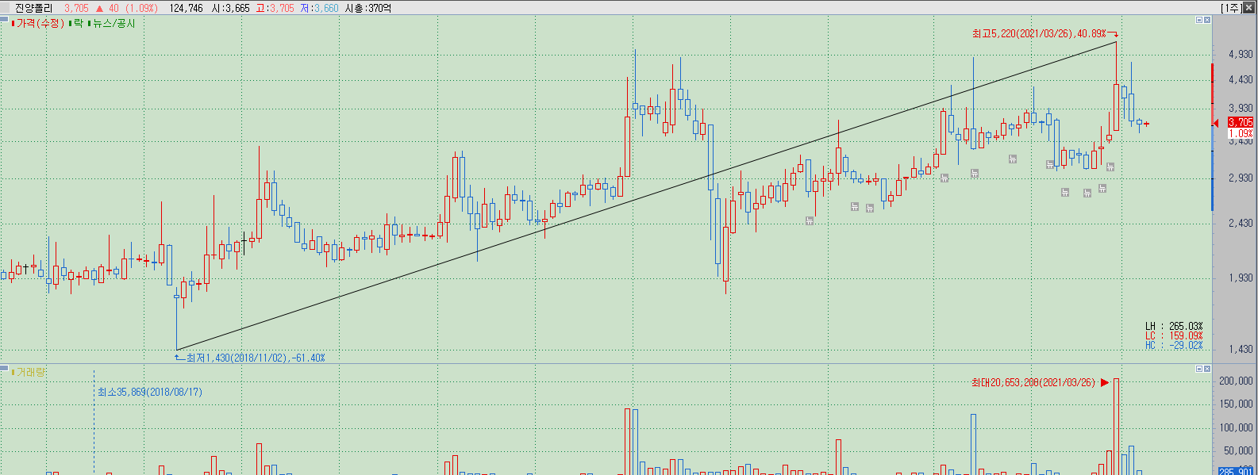Click the open price 시:3,665
This screenshot has height=475, width=1258.
coord(231,8)
